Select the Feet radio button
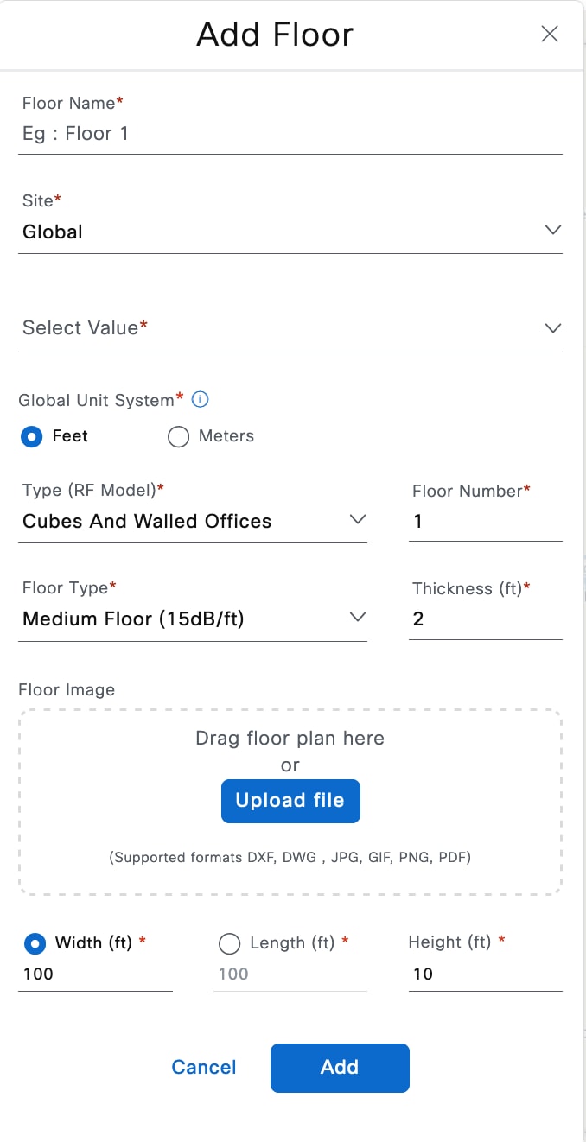Screen dimensions: 586x1142 (31, 436)
